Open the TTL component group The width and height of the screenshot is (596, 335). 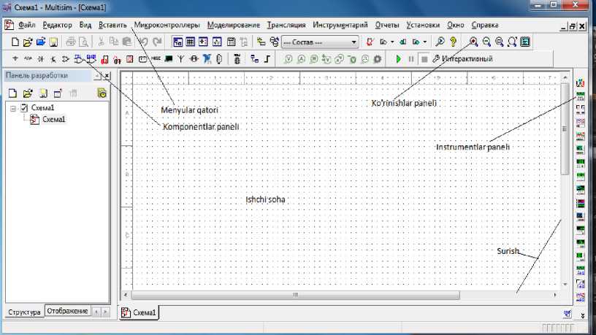(x=78, y=59)
